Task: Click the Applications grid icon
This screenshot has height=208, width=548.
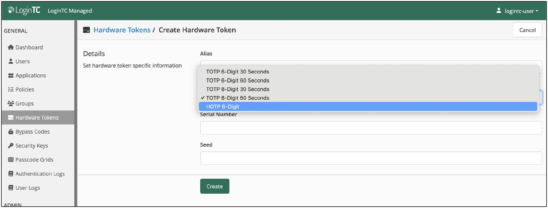Action: [11, 75]
